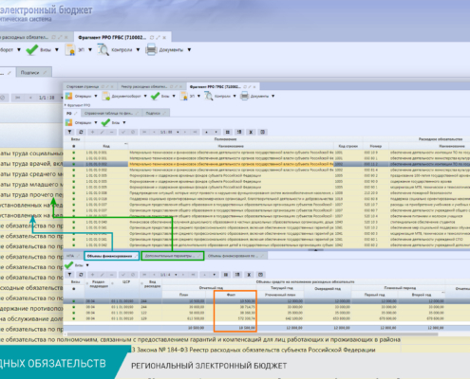This screenshot has height=379, width=470.
Task: Expand the Визы dropdown arrow in the front main toolbar
Action: (x=174, y=96)
